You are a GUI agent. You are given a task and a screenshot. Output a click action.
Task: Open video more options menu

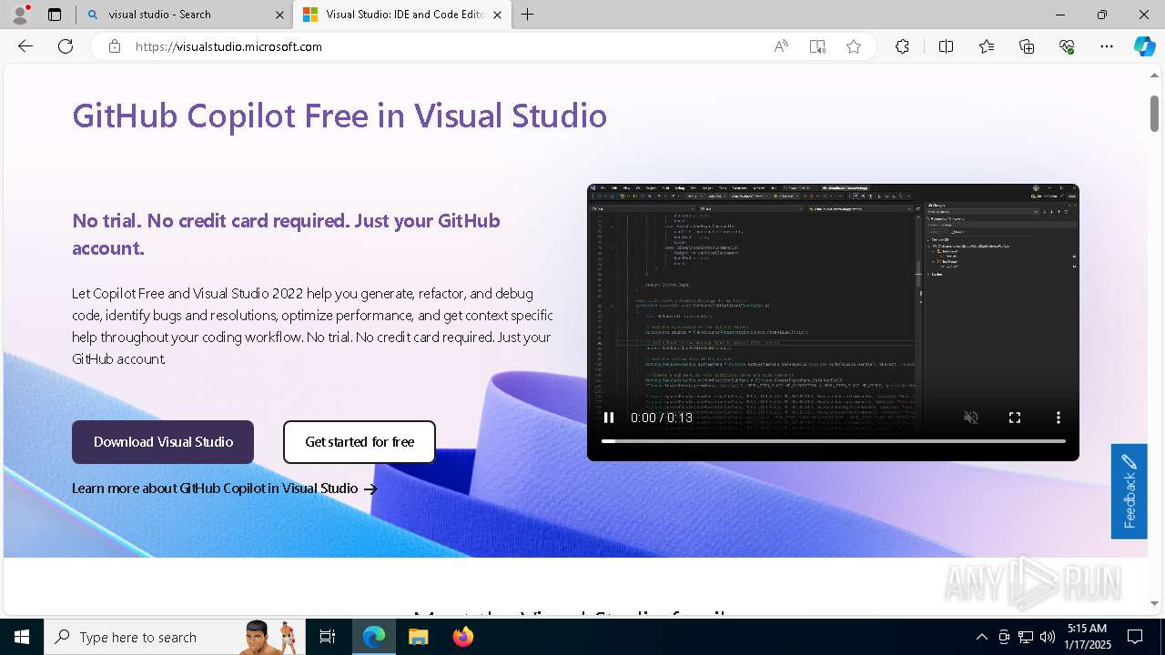click(x=1058, y=418)
